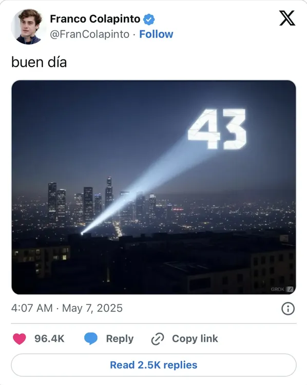
Task: Like the tweet with the heart icon
Action: click(x=20, y=339)
